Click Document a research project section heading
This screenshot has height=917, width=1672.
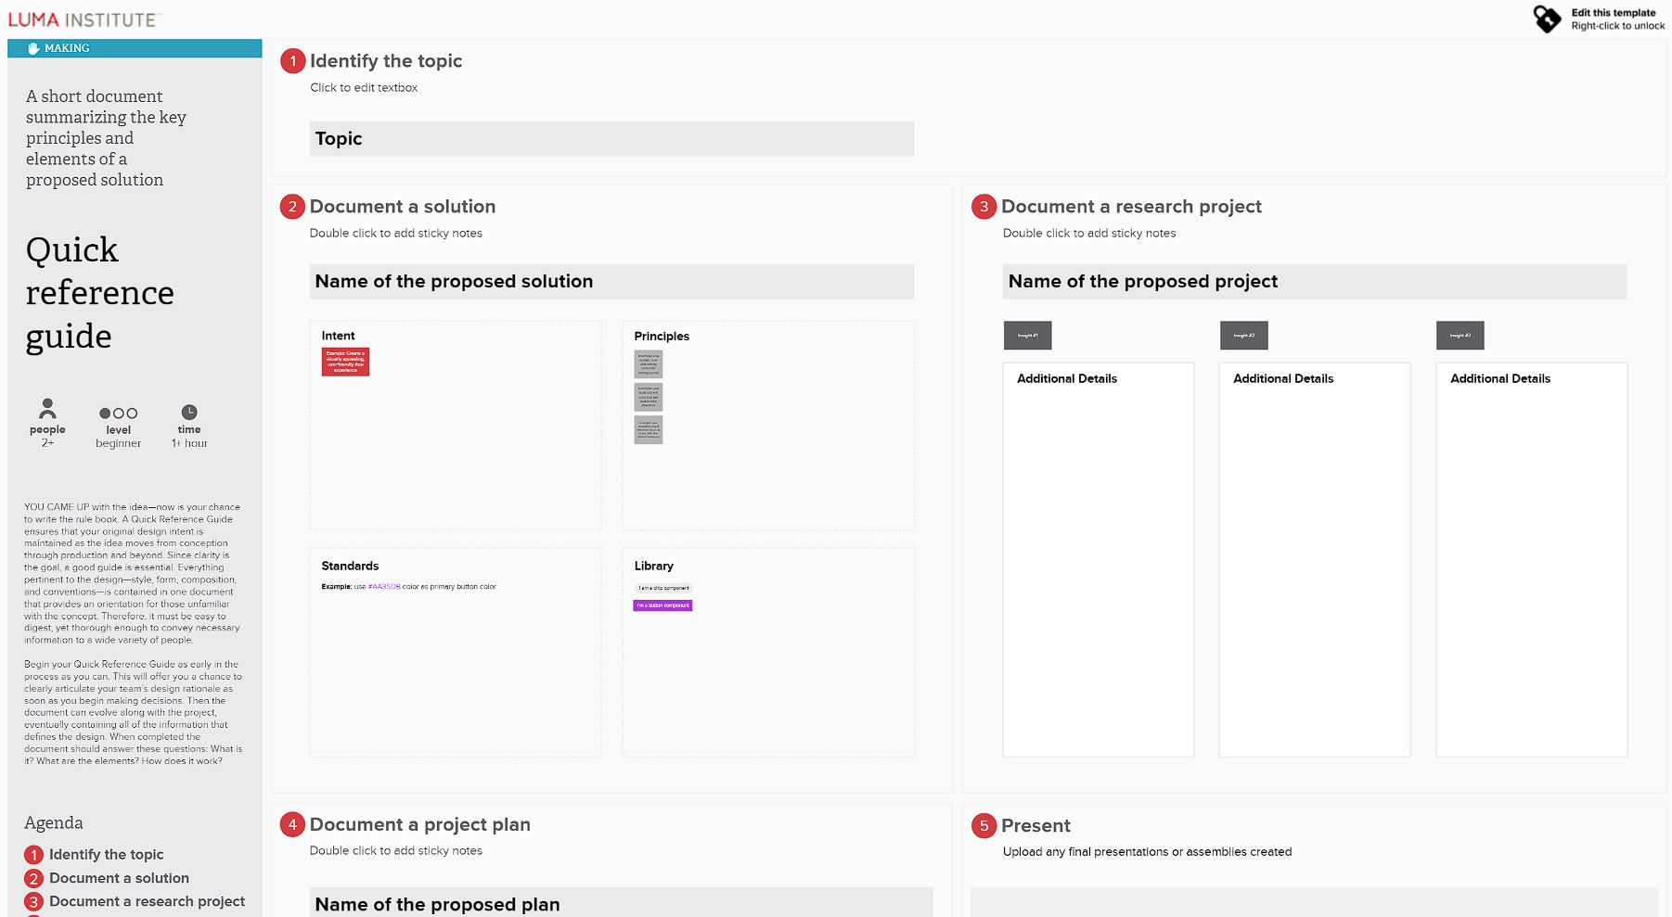click(1131, 207)
